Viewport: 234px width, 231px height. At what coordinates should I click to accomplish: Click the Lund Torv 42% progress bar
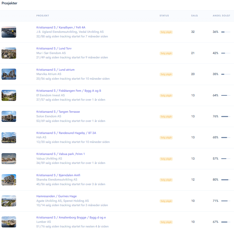(x=226, y=53)
